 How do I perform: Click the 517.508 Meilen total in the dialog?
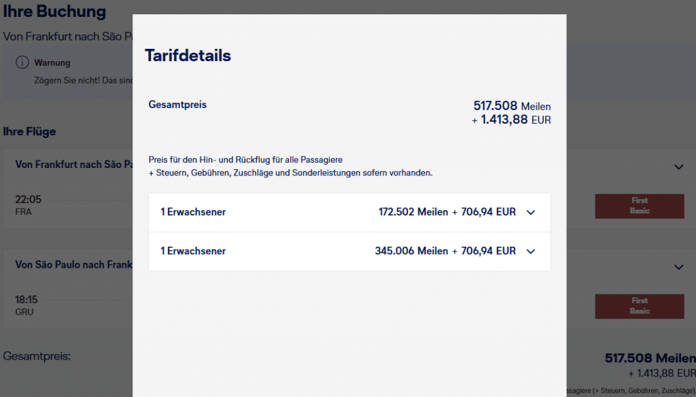tap(512, 106)
